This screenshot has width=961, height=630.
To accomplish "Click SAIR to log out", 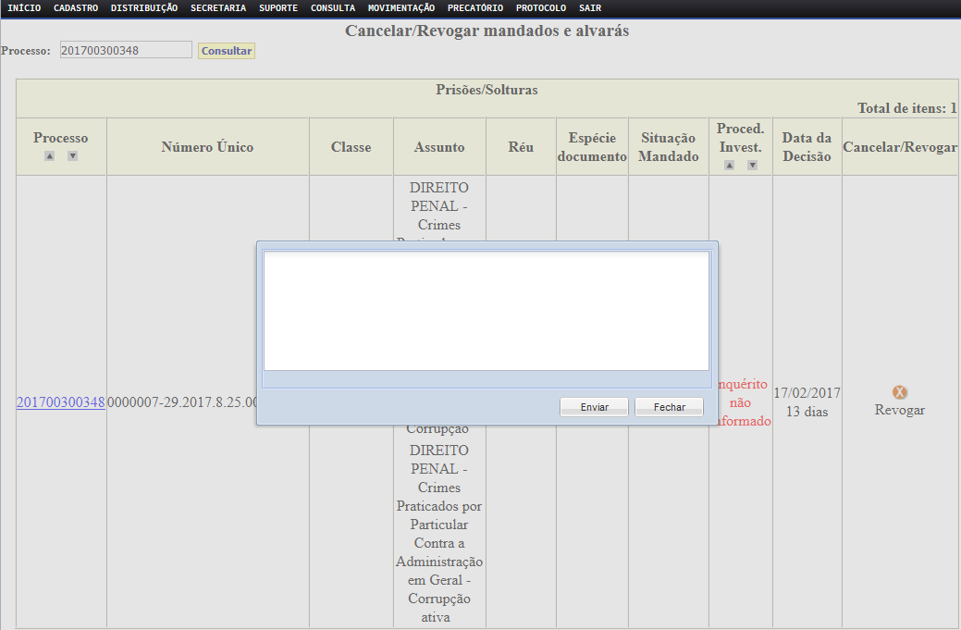I will [x=590, y=7].
